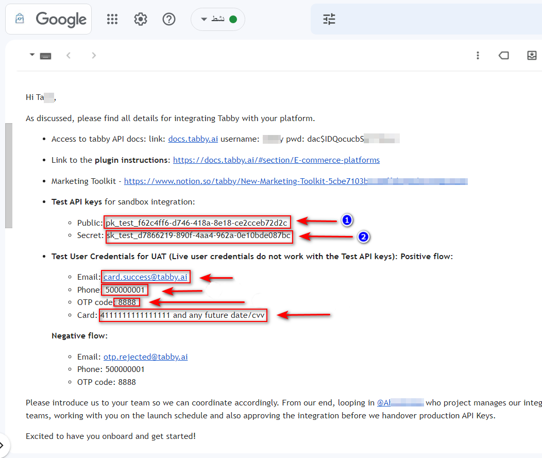Click positive flow OTP code 8888
Screen dimensions: 542x458
pos(127,302)
